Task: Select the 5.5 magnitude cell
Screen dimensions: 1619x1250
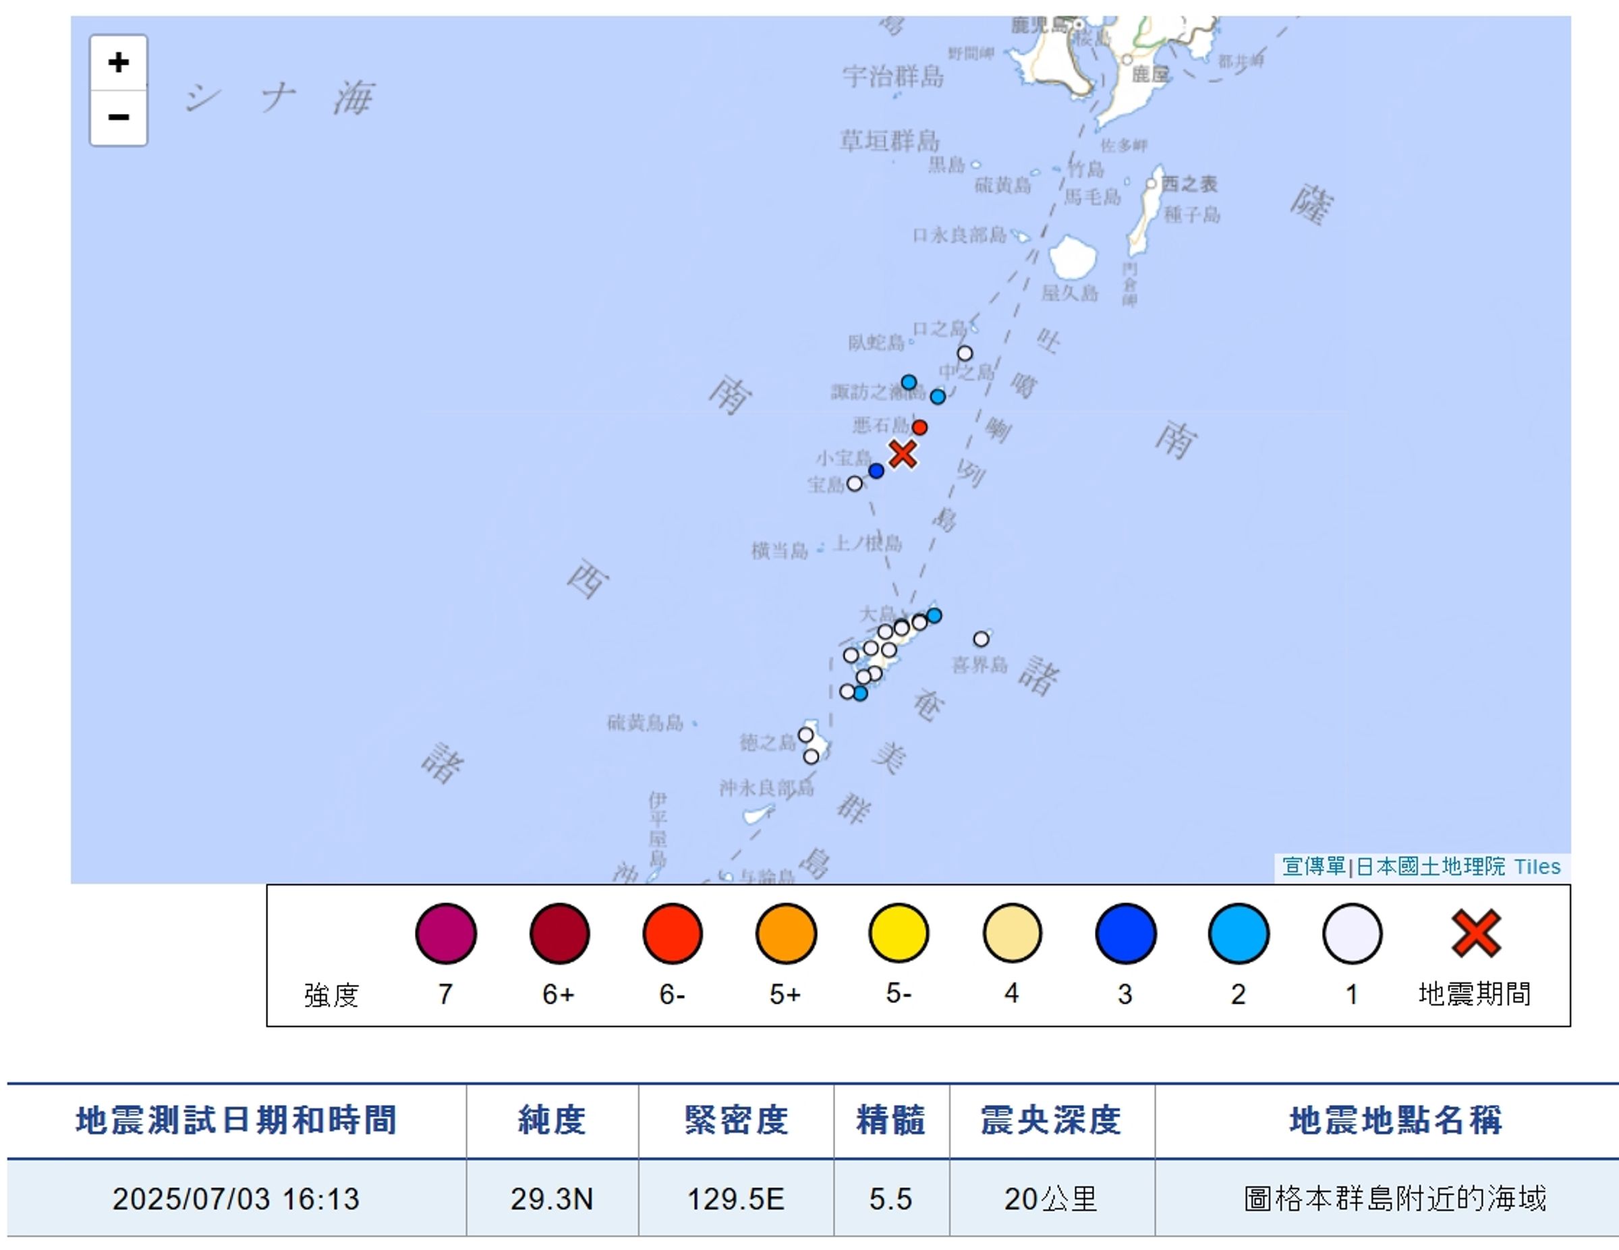Action: pyautogui.click(x=891, y=1198)
